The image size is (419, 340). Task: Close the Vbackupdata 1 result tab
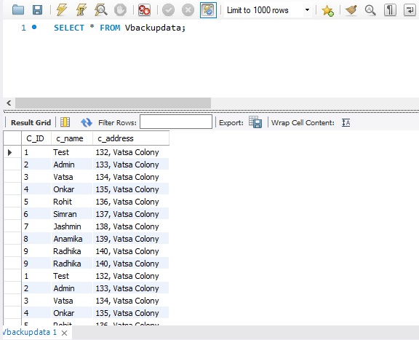click(x=64, y=333)
